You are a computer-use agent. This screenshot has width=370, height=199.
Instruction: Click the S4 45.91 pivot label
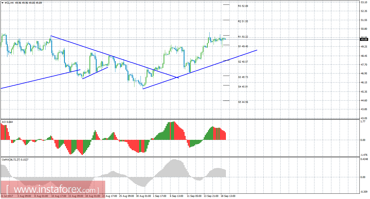(x=243, y=86)
